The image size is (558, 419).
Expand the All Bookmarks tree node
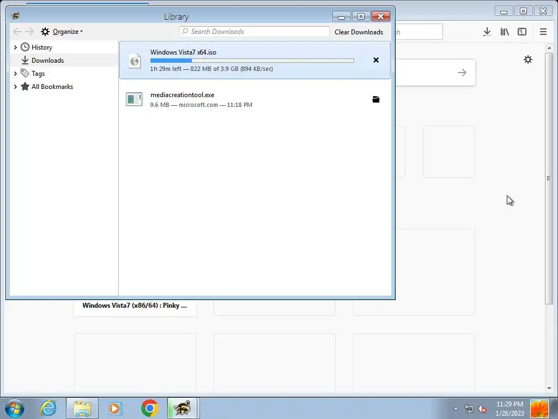15,87
